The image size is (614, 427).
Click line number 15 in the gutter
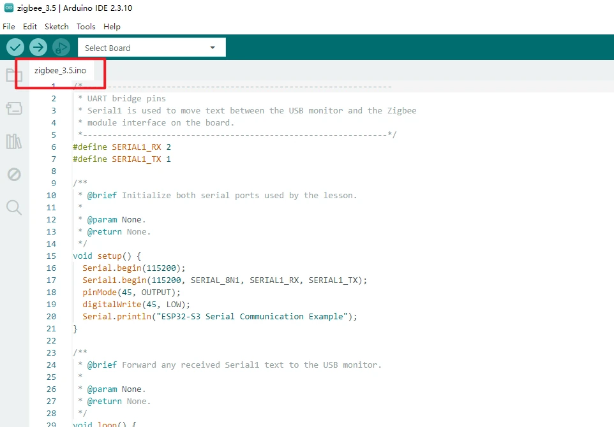(51, 256)
